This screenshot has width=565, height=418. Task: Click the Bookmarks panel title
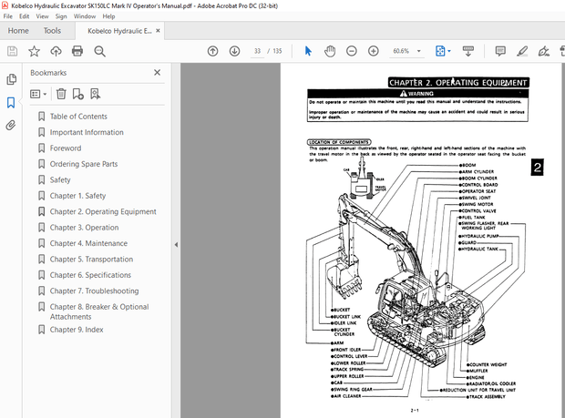pyautogui.click(x=48, y=73)
